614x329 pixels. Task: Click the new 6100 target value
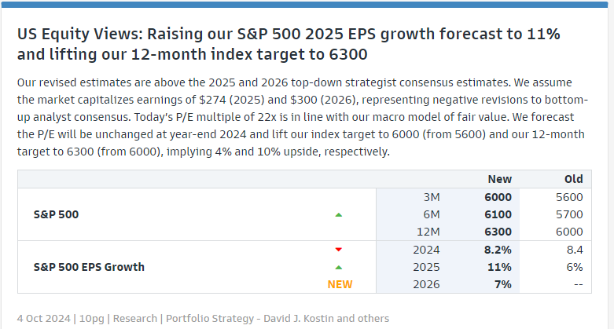pos(498,214)
